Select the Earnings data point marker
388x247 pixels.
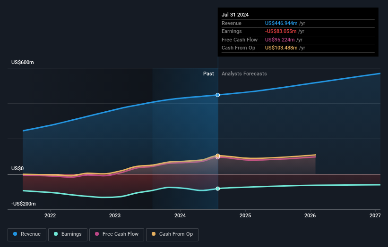(x=218, y=189)
